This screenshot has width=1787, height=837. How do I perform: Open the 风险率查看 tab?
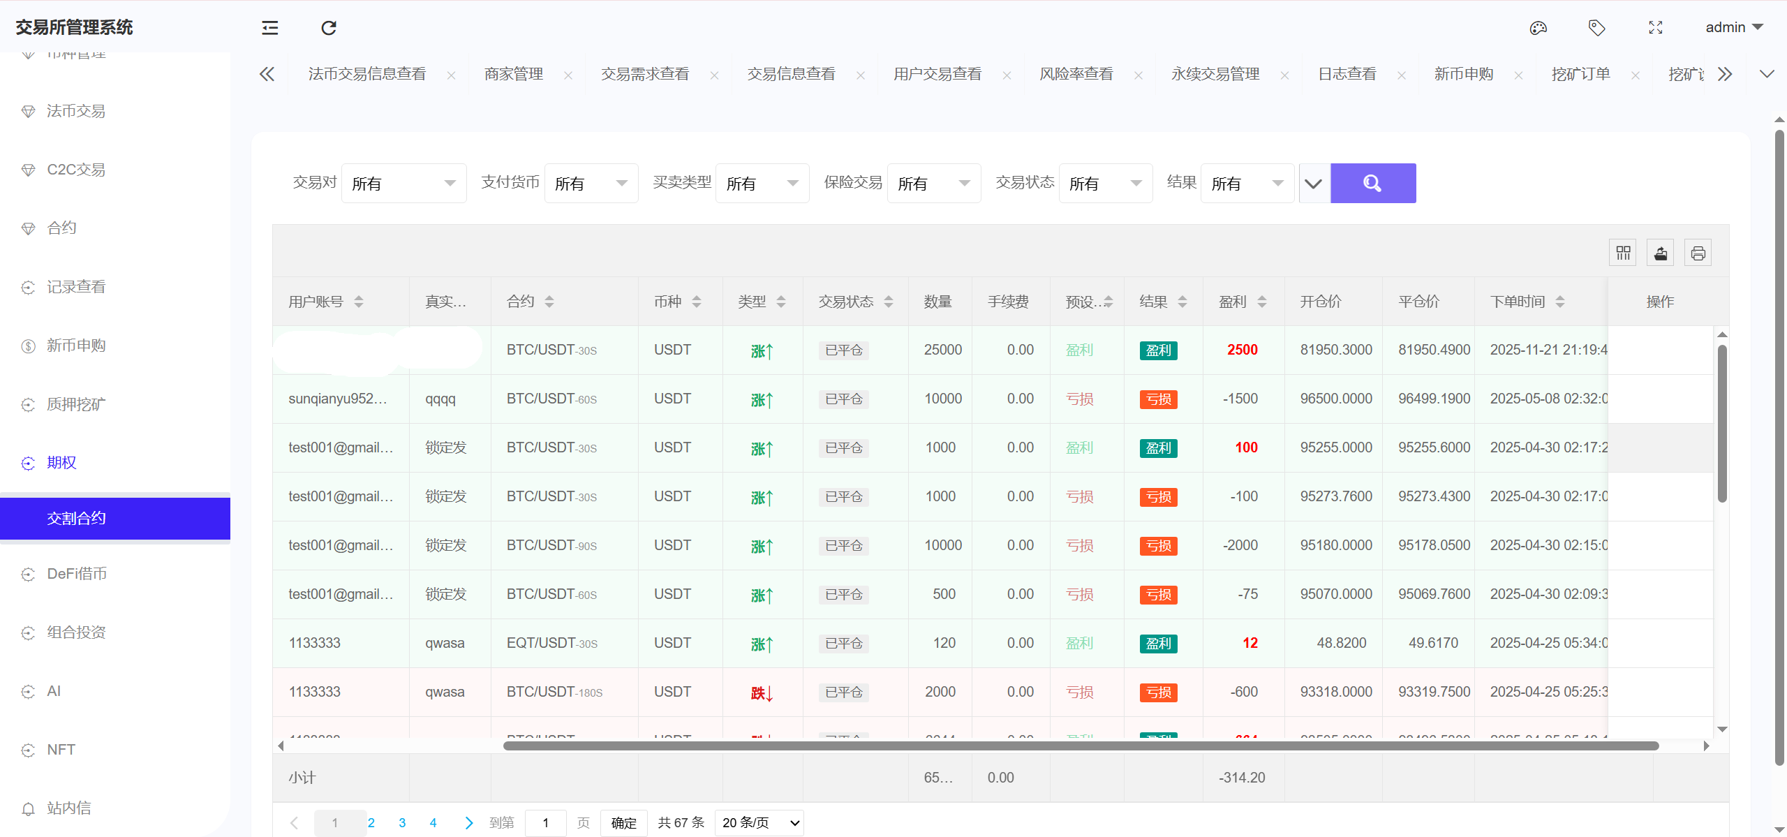[x=1076, y=74]
